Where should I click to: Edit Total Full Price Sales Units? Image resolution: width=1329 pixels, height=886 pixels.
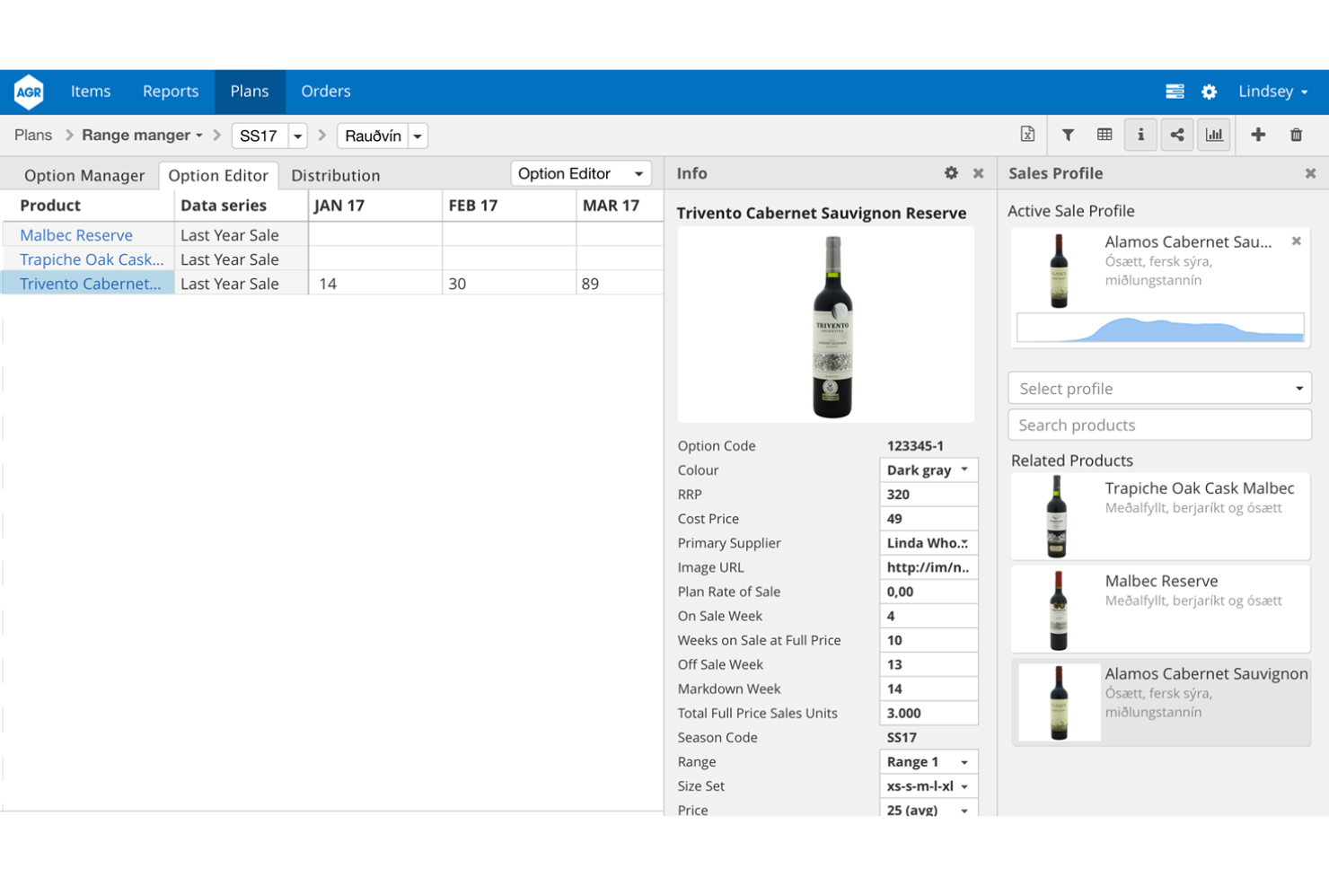pyautogui.click(x=928, y=712)
